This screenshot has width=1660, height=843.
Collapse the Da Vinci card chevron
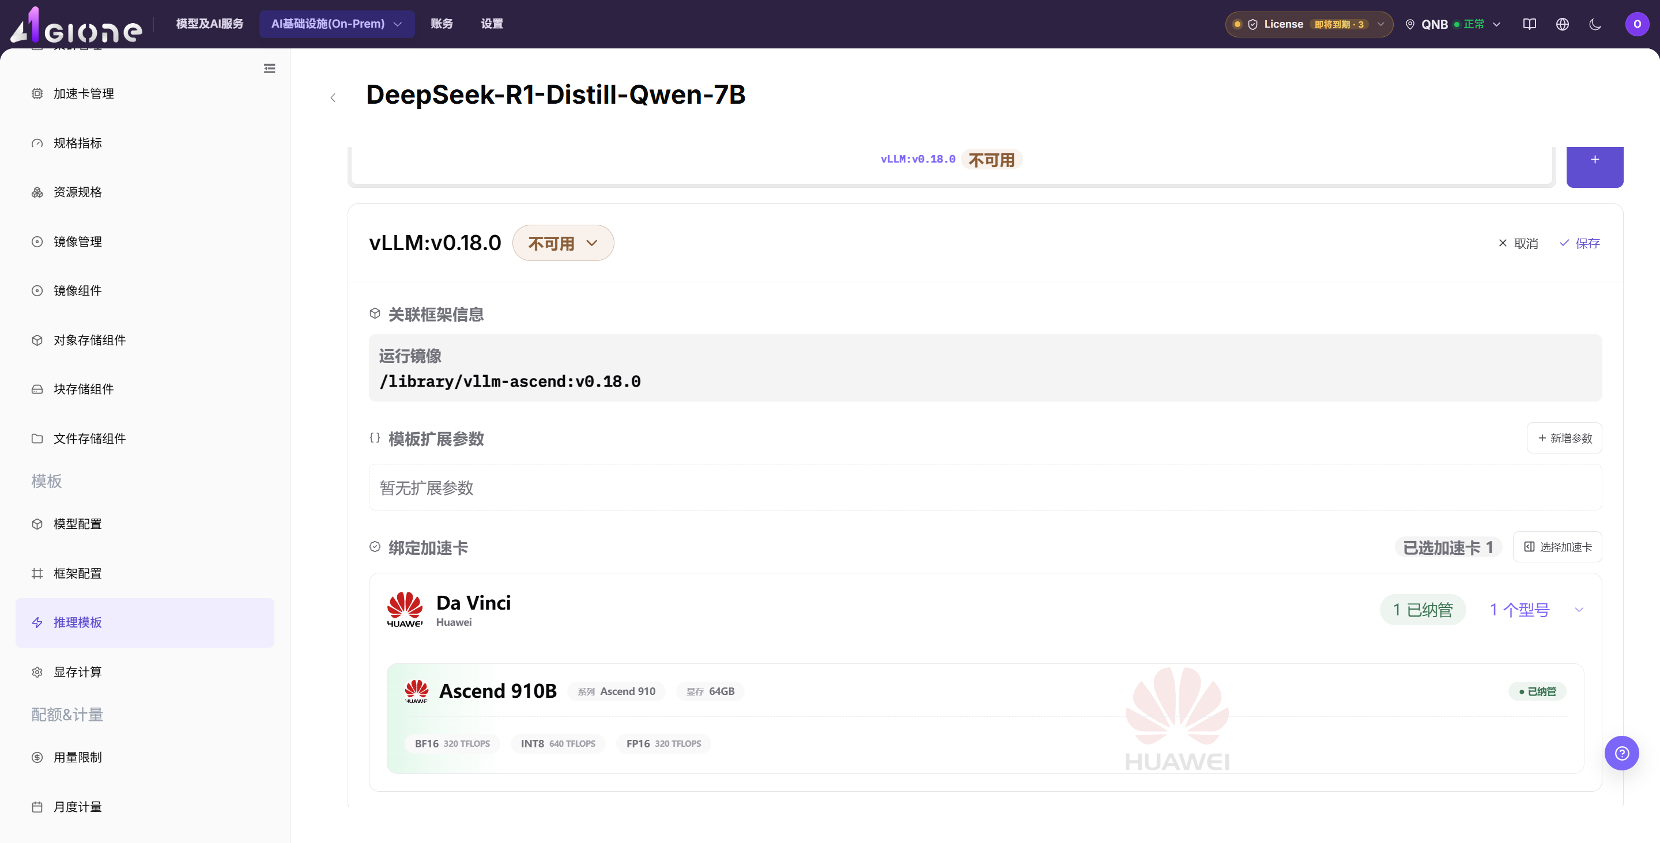pos(1579,609)
